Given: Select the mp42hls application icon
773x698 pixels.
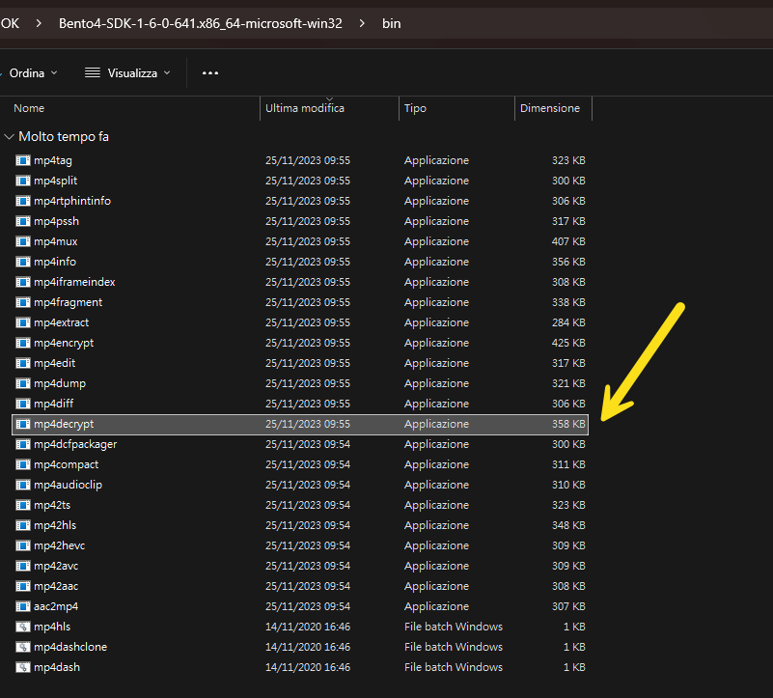Looking at the screenshot, I should click(x=23, y=525).
